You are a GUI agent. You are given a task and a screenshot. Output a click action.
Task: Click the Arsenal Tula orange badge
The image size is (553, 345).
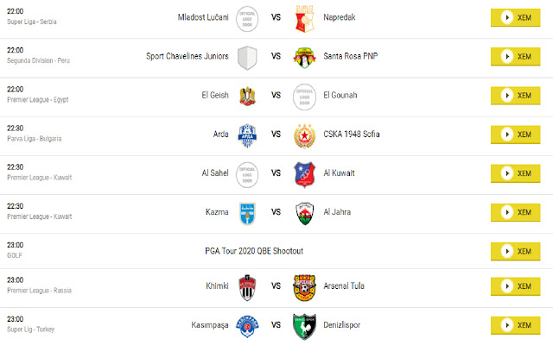[304, 287]
